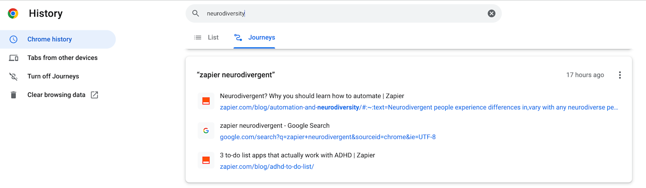646x188 pixels.
Task: Click the Chrome logo icon
Action: [x=13, y=14]
